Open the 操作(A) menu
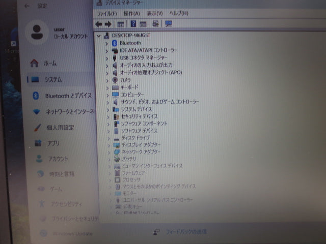The height and width of the screenshot is (244, 326). point(132,14)
